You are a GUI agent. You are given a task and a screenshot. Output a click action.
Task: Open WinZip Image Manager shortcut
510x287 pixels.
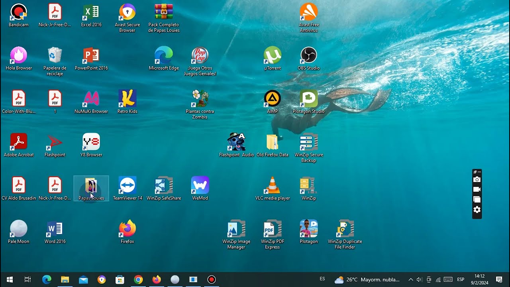tap(236, 235)
